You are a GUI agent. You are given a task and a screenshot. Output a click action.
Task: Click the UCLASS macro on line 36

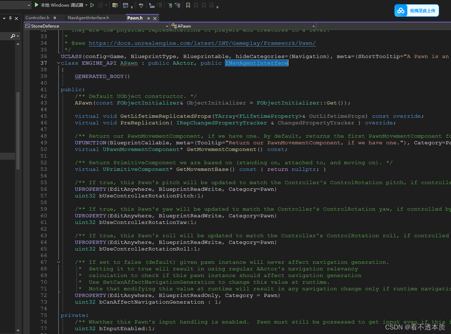coord(71,57)
